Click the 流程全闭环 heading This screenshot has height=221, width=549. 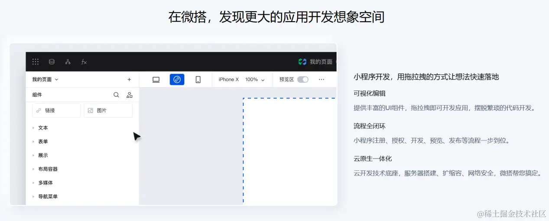pyautogui.click(x=370, y=126)
